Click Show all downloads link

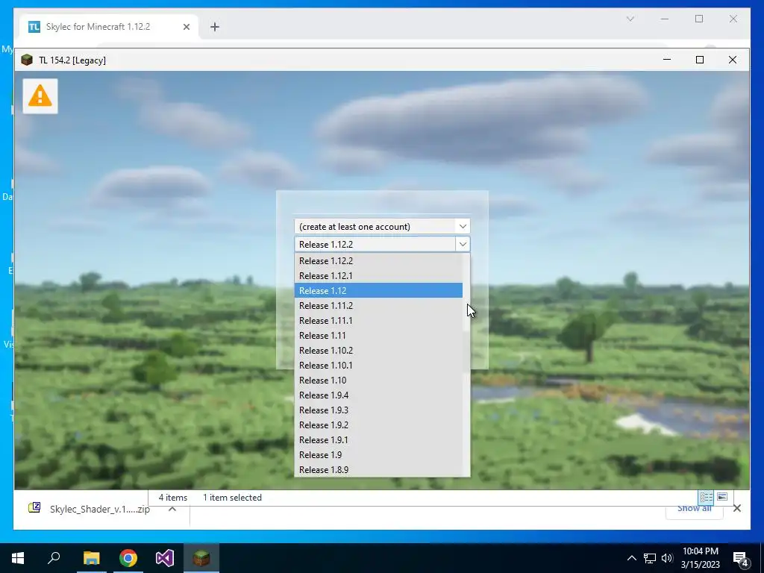tap(695, 508)
